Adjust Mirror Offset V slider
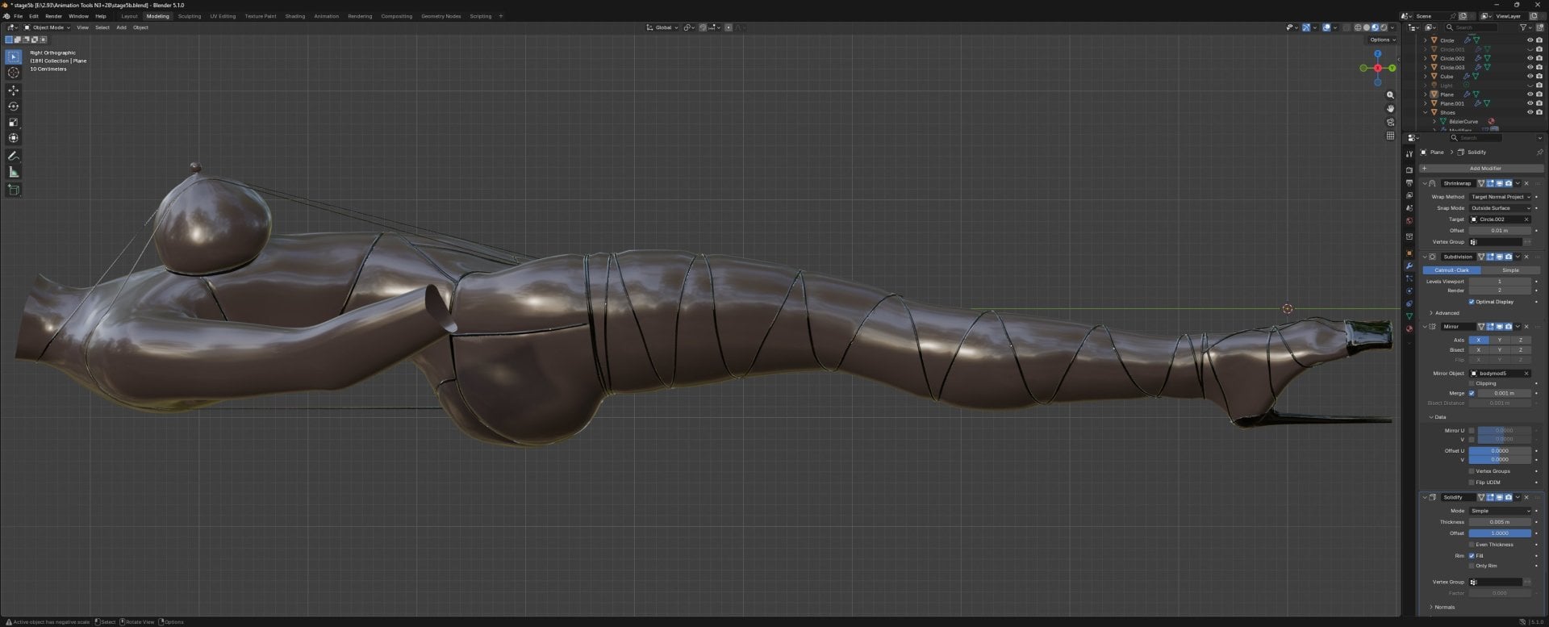The width and height of the screenshot is (1549, 627). [x=1500, y=460]
